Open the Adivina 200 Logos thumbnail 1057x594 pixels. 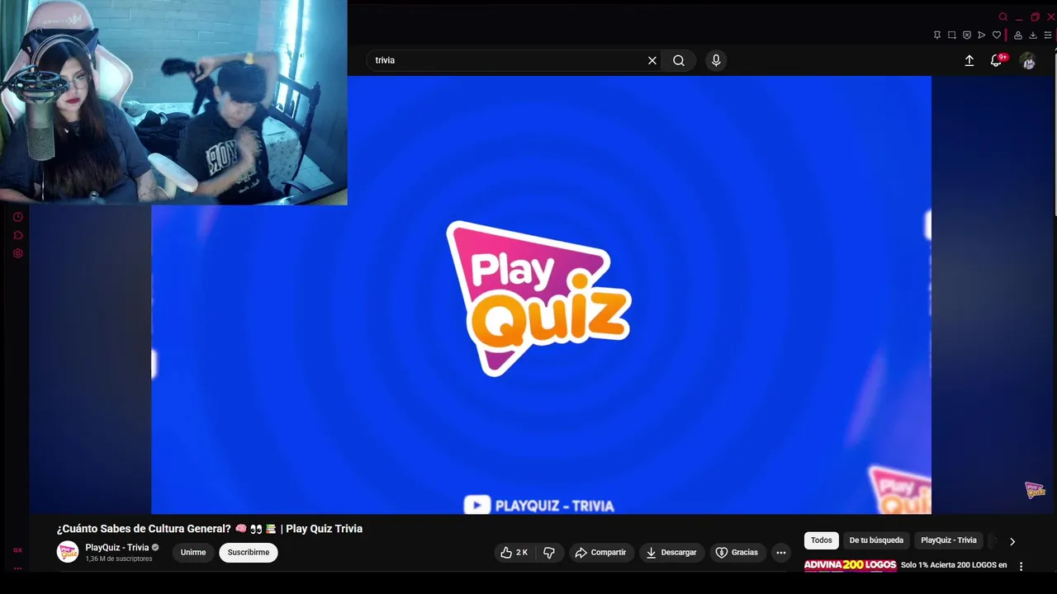[x=850, y=566]
